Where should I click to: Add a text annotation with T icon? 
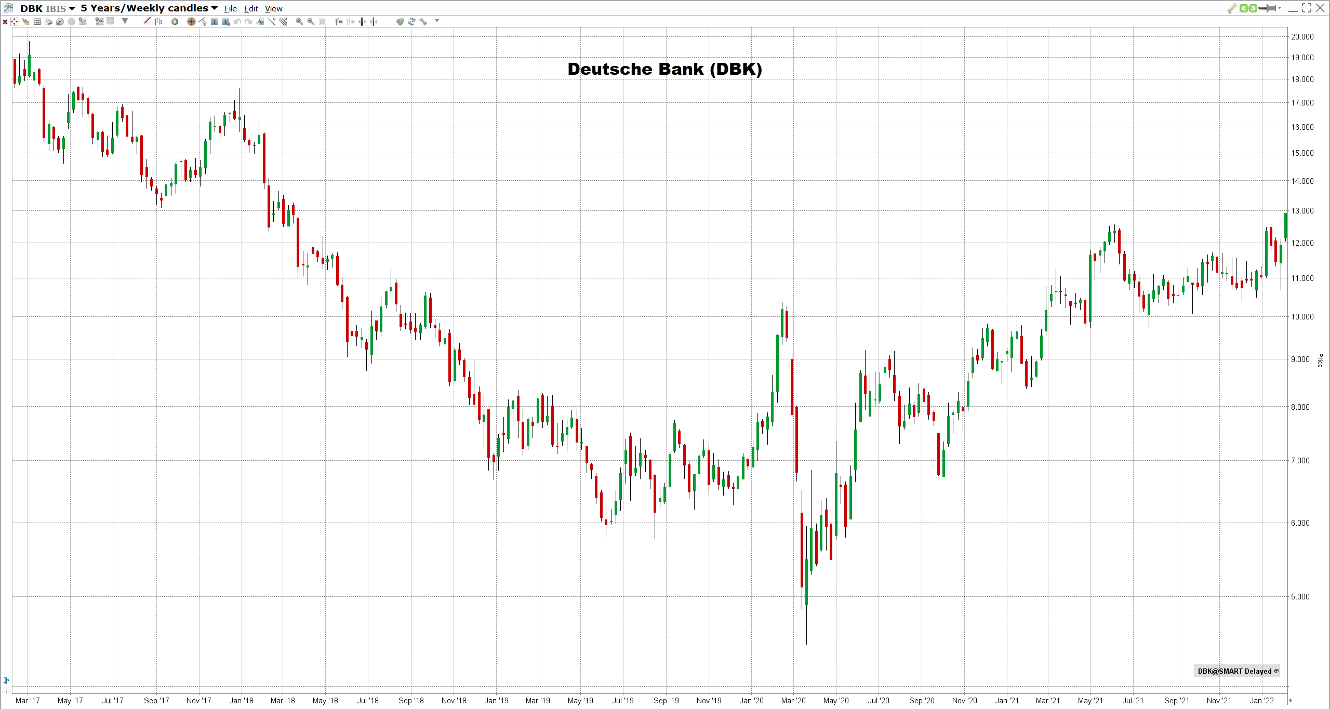click(214, 21)
